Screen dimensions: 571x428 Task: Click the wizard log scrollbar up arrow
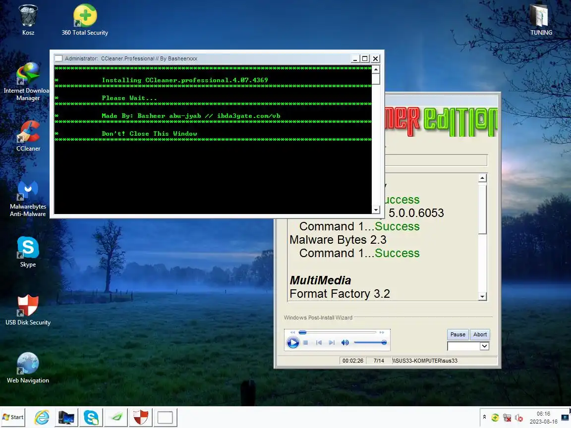coord(482,178)
